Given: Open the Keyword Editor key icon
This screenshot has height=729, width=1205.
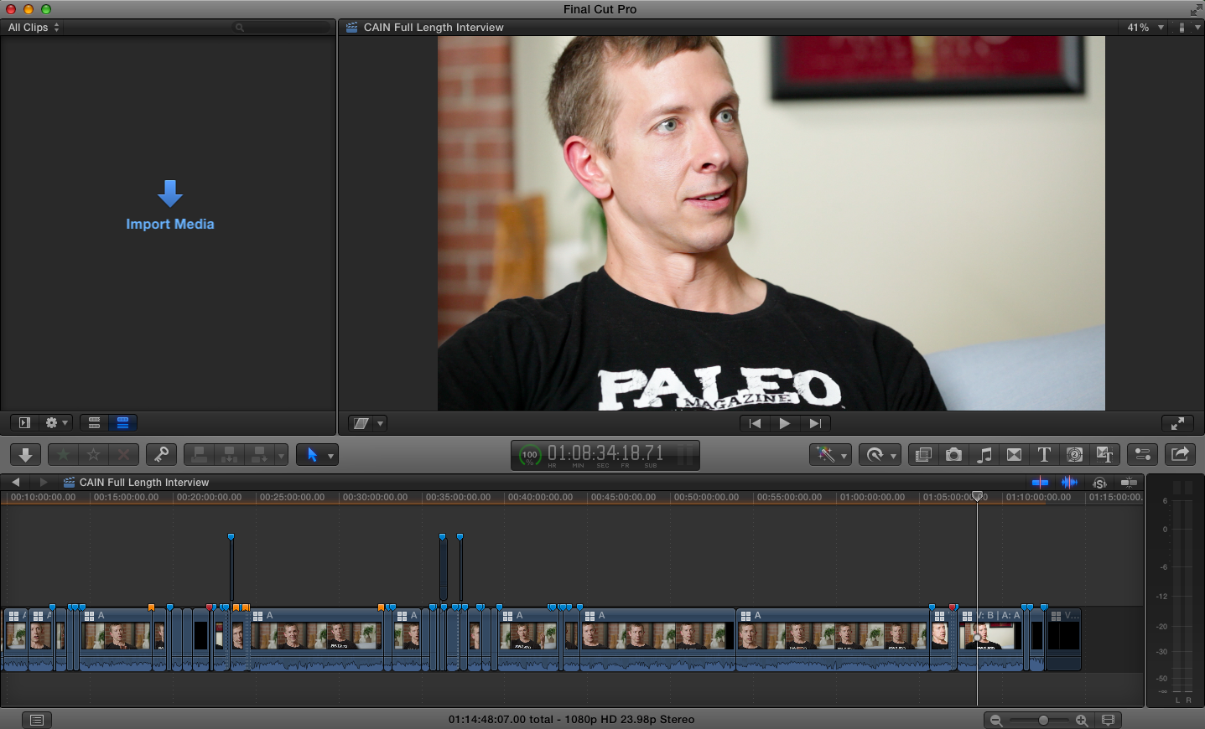Looking at the screenshot, I should click(x=161, y=455).
